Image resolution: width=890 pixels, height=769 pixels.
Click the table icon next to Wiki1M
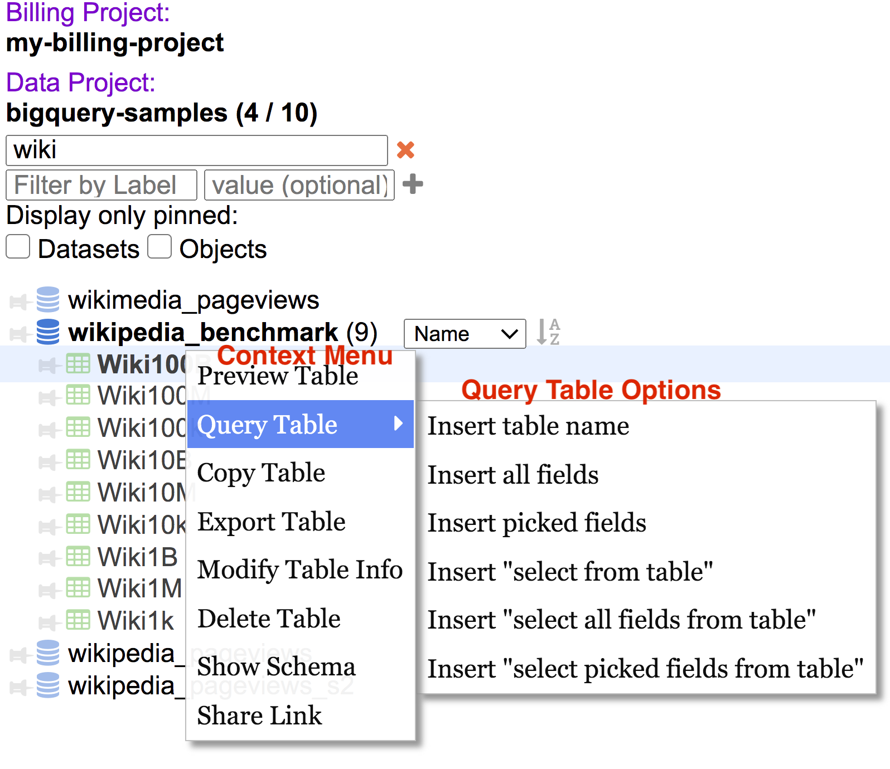pyautogui.click(x=78, y=588)
